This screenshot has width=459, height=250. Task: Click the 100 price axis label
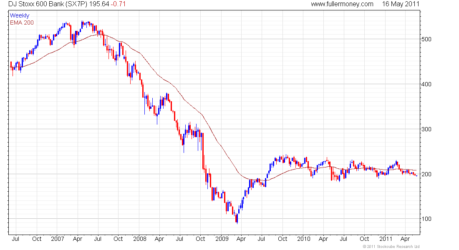point(426,219)
